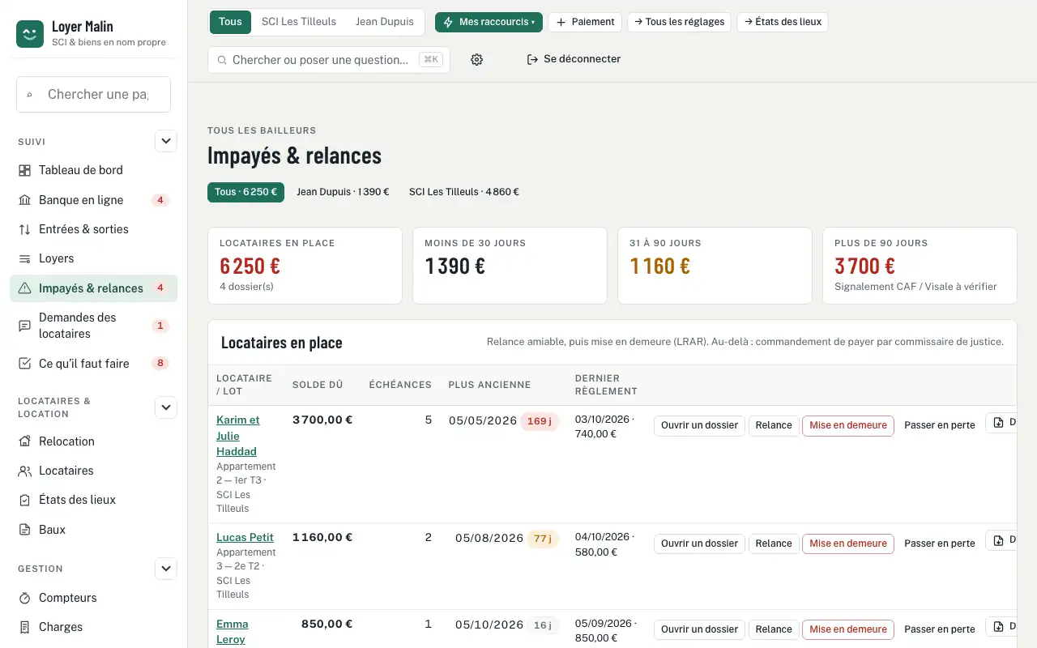This screenshot has height=648, width=1037.
Task: Open settings gear icon
Action: tap(476, 59)
